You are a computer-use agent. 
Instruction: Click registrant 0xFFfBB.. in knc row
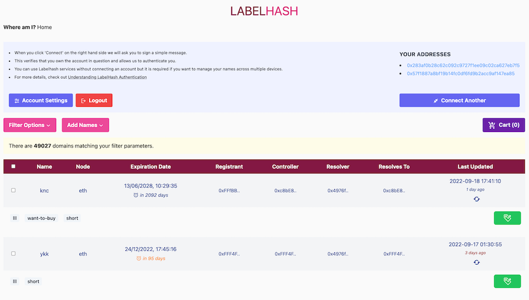229,190
